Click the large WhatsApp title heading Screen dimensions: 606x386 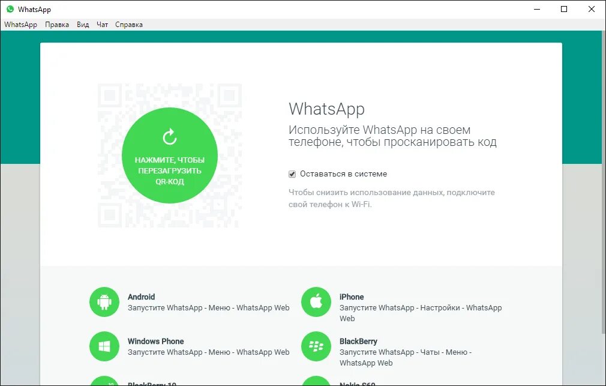point(326,109)
